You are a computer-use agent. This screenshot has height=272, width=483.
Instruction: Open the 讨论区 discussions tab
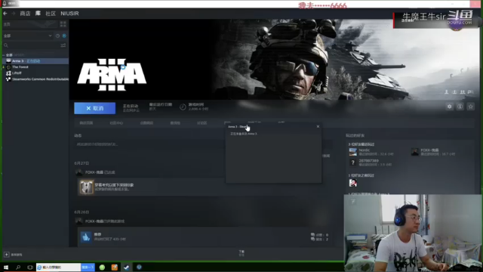(x=202, y=122)
